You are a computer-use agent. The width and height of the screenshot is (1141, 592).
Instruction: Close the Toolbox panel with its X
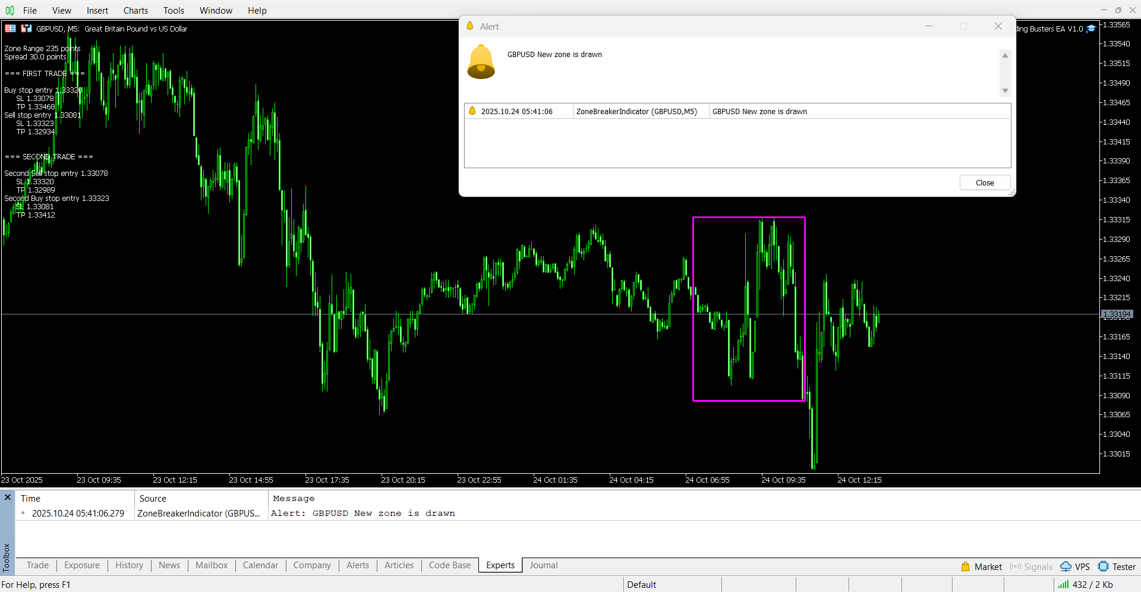tap(8, 497)
